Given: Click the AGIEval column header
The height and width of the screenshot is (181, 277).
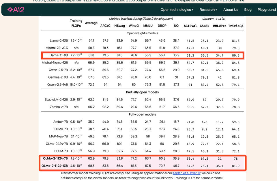Looking at the screenshot, I should [x=190, y=26].
